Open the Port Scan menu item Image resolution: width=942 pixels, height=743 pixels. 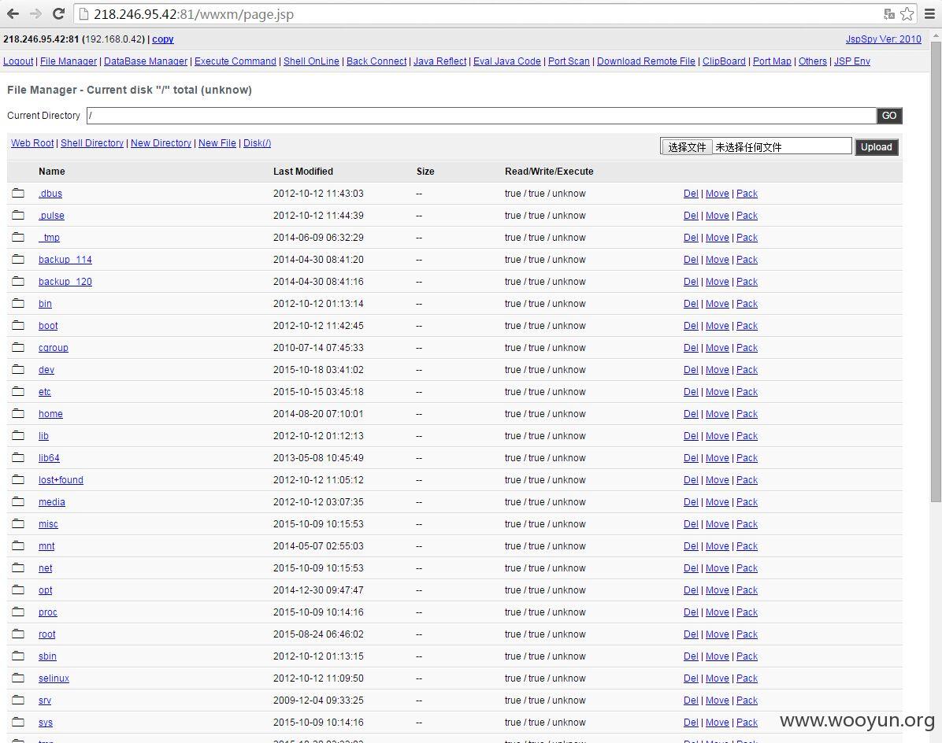569,61
